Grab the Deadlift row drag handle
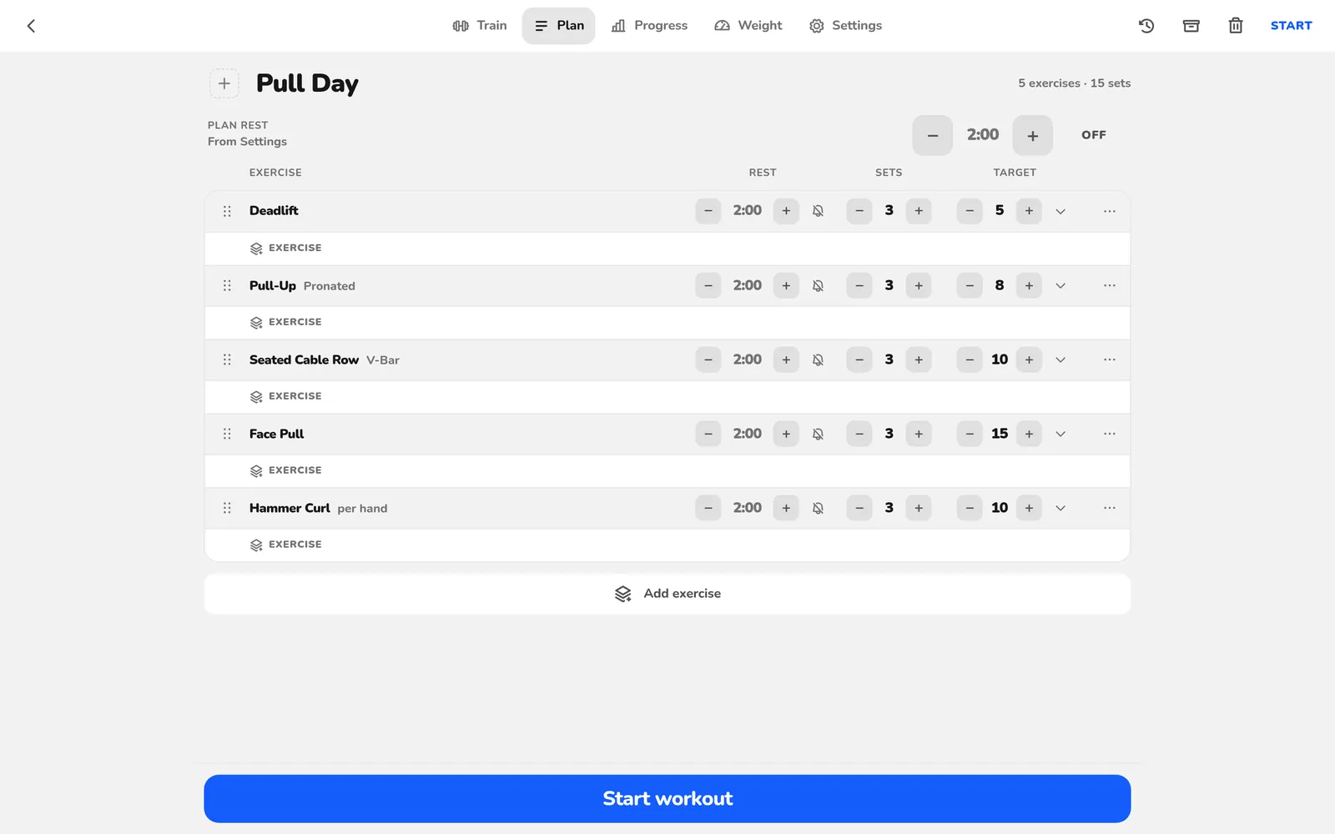The height and width of the screenshot is (834, 1335). coord(227,211)
